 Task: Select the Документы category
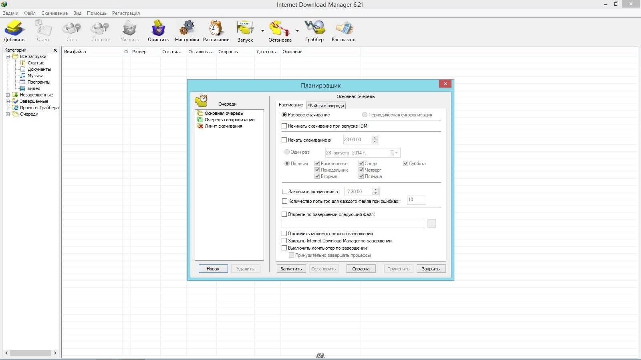click(x=39, y=69)
